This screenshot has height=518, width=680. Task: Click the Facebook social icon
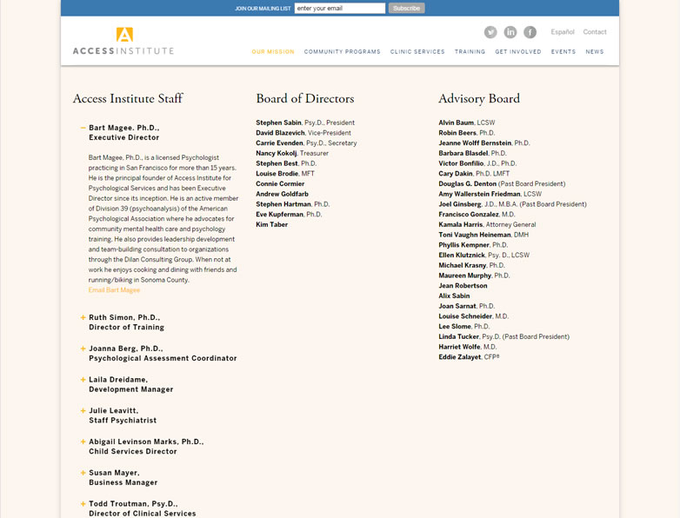(x=530, y=32)
